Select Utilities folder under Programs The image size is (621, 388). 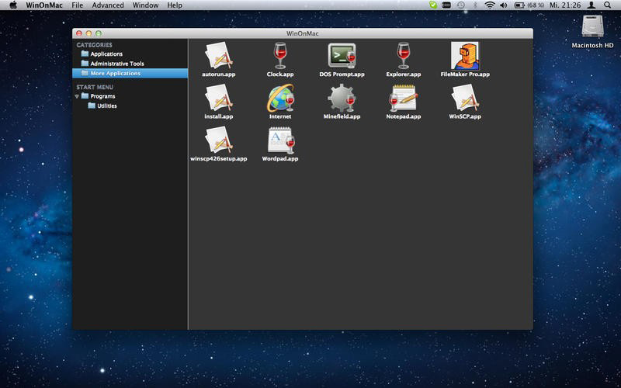[x=106, y=106]
